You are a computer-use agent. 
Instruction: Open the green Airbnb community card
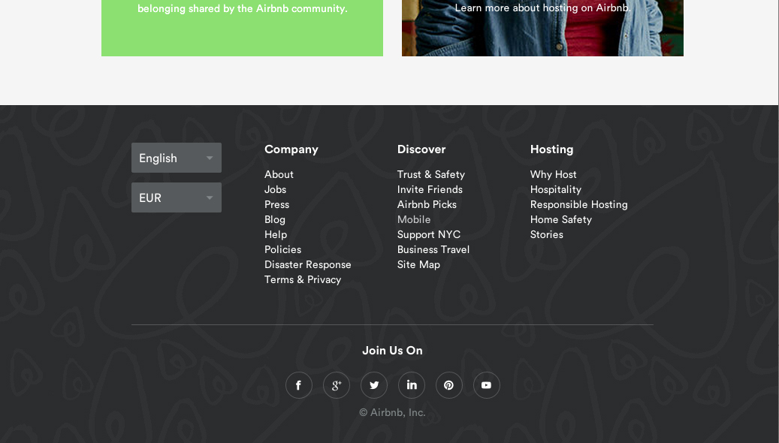tap(242, 28)
